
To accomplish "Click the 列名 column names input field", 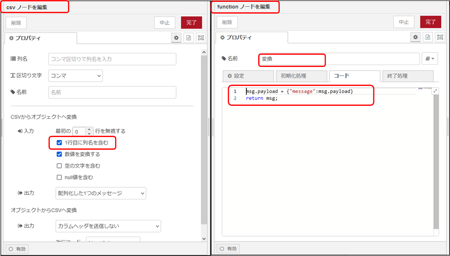I will coord(112,59).
